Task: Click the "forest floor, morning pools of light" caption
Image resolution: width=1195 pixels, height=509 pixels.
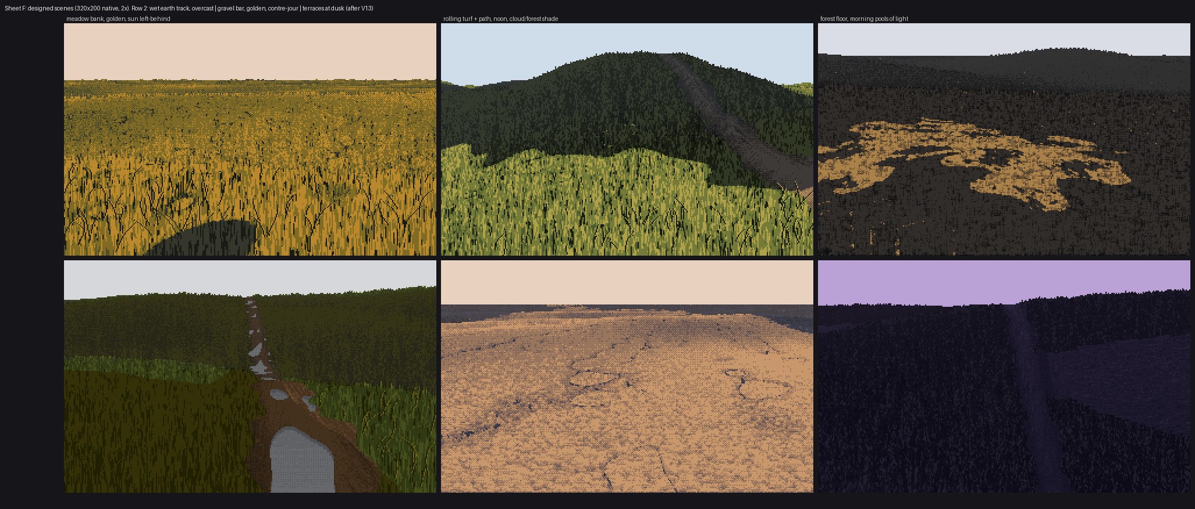Action: point(864,19)
